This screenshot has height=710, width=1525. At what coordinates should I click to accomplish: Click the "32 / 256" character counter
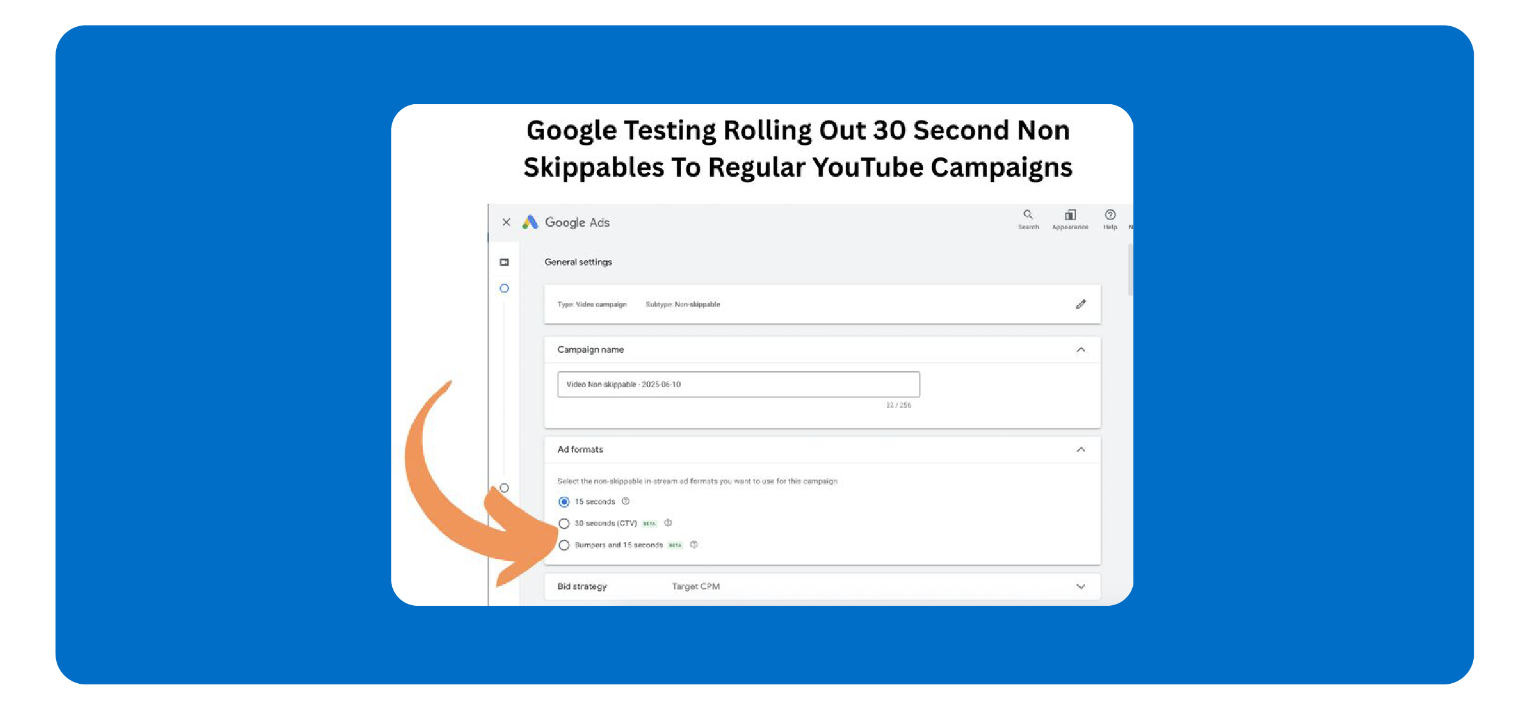coord(898,405)
